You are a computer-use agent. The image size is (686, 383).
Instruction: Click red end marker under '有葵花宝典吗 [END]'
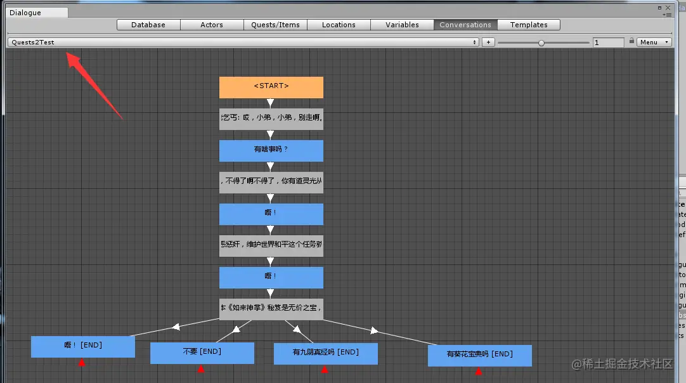[x=479, y=371]
